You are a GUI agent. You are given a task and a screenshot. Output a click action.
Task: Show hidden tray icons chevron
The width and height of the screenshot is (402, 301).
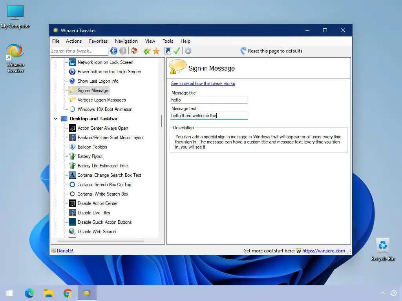[382, 293]
